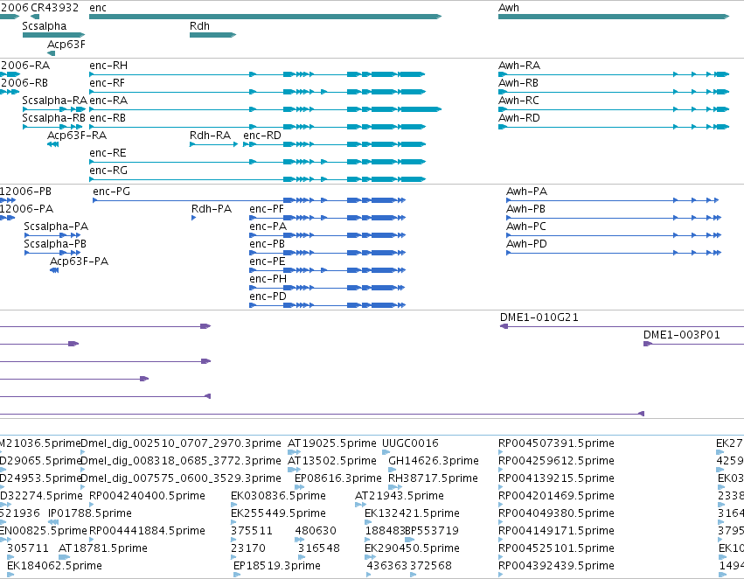
Task: Click the long teal enc gene bar
Action: pyautogui.click(x=265, y=17)
